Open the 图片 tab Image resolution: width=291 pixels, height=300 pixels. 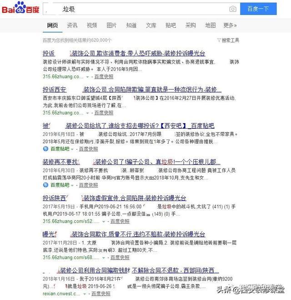tap(111, 25)
